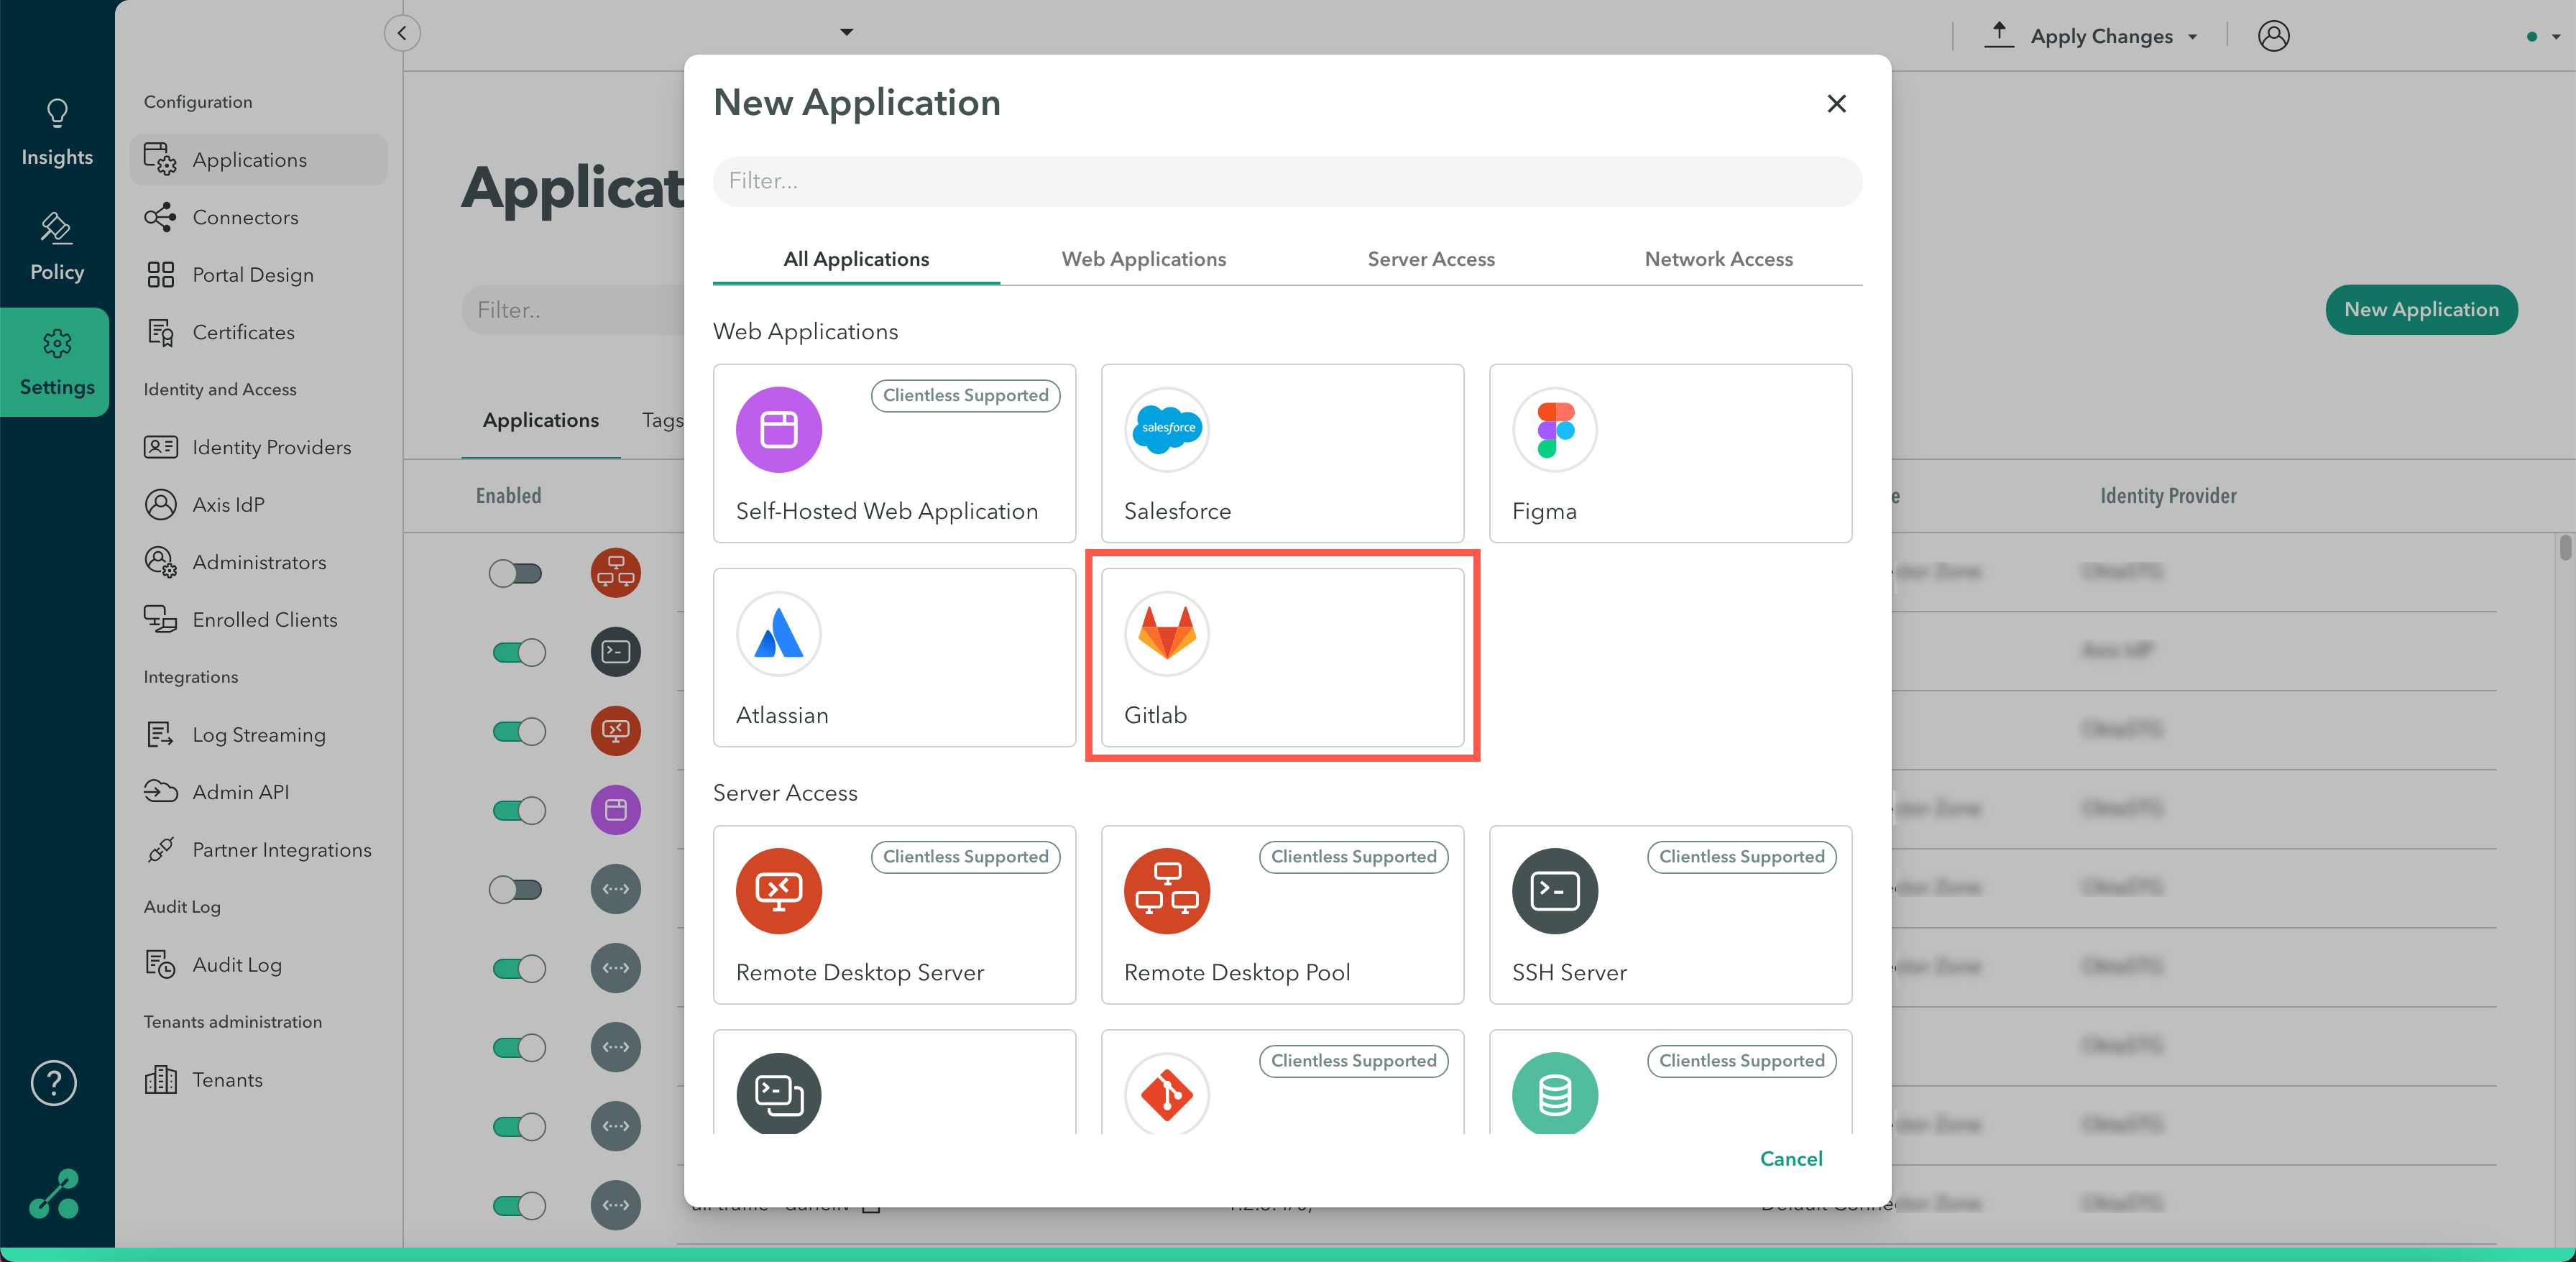
Task: Switch to the Web Applications tab
Action: (1143, 259)
